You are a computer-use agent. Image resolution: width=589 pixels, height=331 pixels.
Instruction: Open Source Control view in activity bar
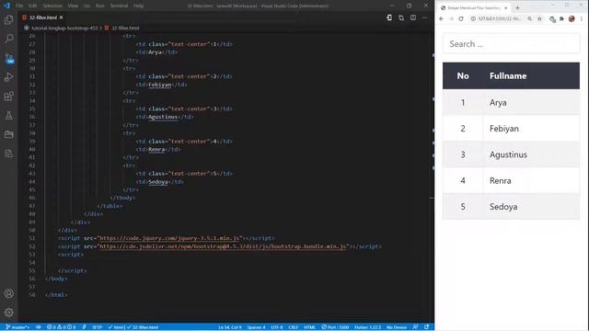[x=8, y=58]
